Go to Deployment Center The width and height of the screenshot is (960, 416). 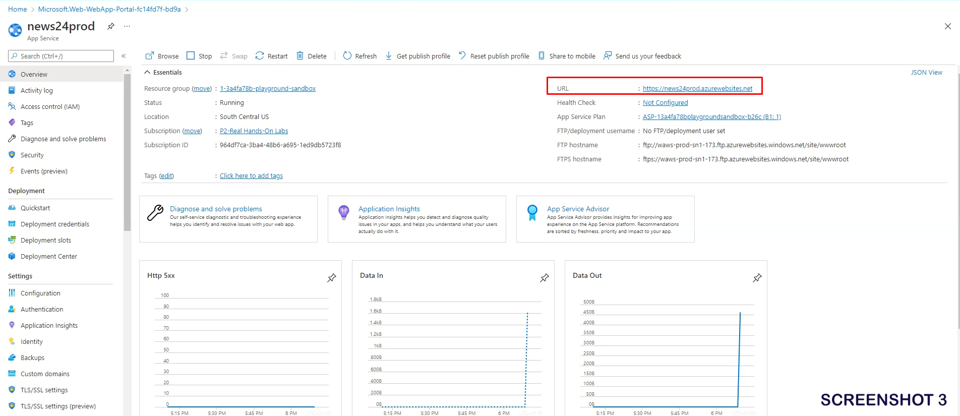point(48,257)
